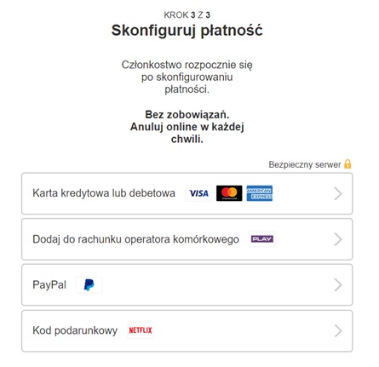Click the American Express logo
The width and height of the screenshot is (379, 367).
pos(260,193)
